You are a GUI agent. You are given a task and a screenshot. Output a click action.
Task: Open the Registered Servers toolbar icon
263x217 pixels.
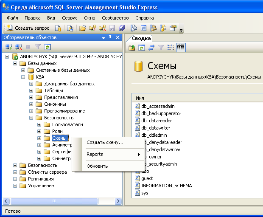click(134, 28)
